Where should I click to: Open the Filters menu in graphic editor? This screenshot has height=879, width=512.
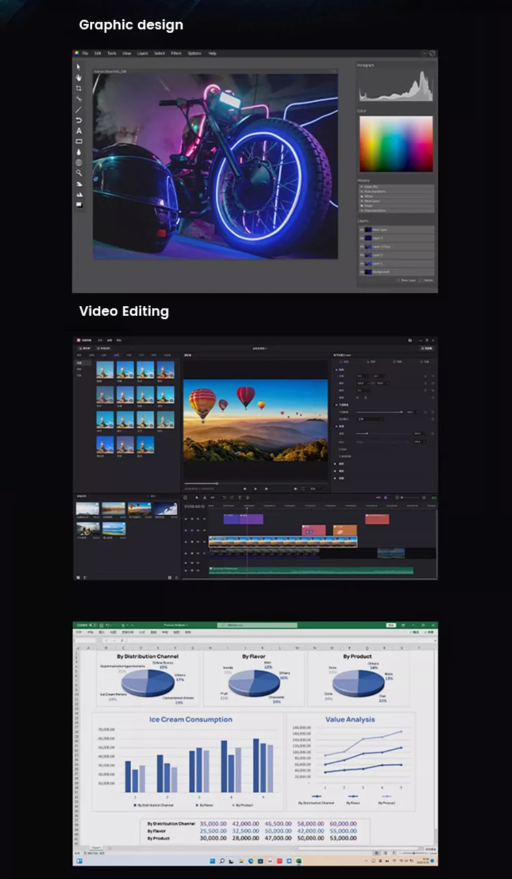(x=177, y=53)
